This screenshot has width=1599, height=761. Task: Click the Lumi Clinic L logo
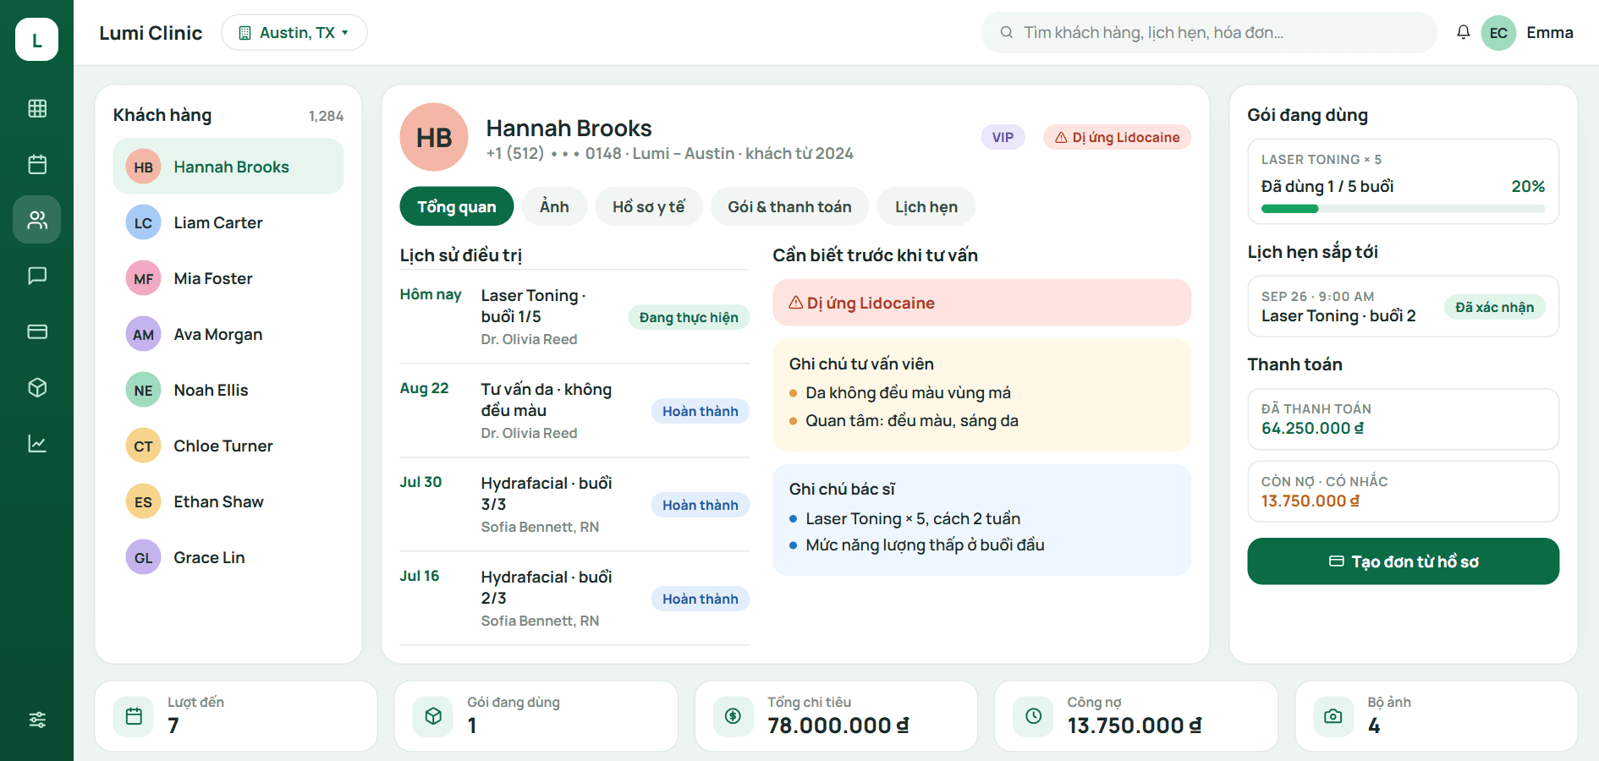pyautogui.click(x=36, y=40)
